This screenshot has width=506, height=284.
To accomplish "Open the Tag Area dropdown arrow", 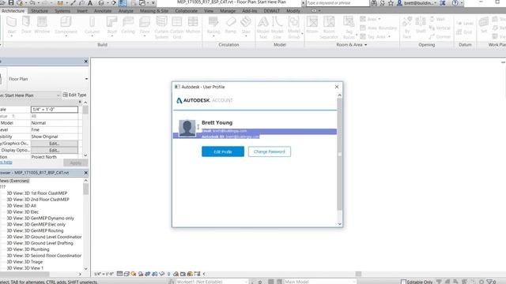I will pyautogui.click(x=389, y=37).
